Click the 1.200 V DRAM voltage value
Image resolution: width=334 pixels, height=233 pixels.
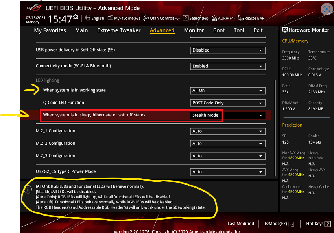(288, 109)
